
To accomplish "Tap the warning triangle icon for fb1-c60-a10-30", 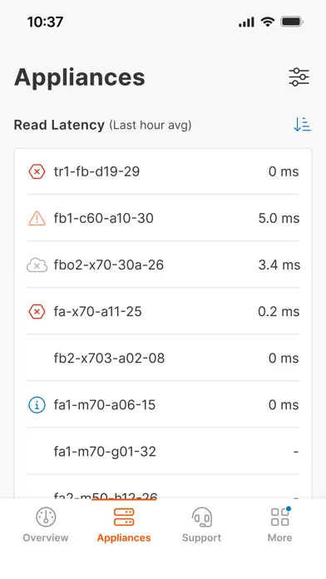I will [37, 218].
